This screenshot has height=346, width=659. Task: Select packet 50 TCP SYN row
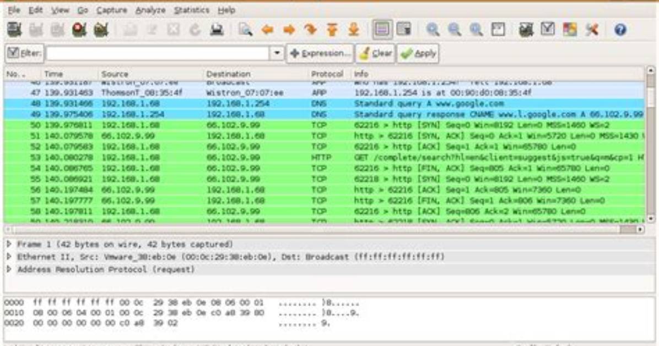324,125
